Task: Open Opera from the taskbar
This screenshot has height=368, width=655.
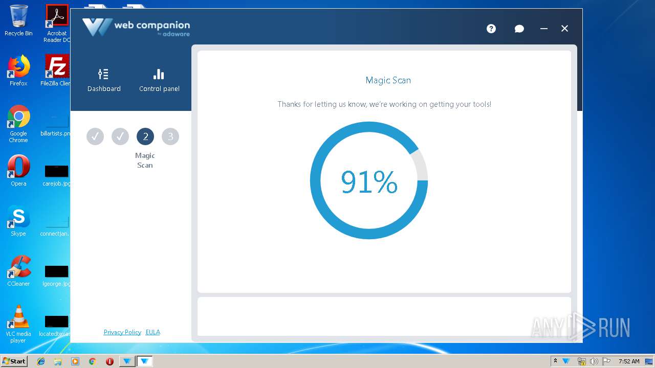Action: point(110,361)
